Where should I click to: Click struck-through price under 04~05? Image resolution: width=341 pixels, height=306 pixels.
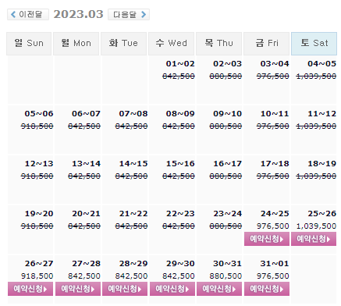pos(316,76)
